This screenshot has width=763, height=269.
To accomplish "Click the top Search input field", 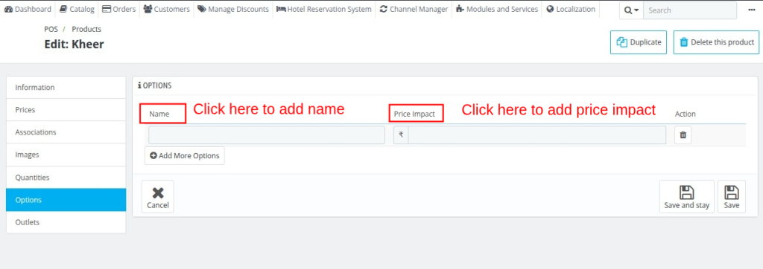I will pos(689,10).
